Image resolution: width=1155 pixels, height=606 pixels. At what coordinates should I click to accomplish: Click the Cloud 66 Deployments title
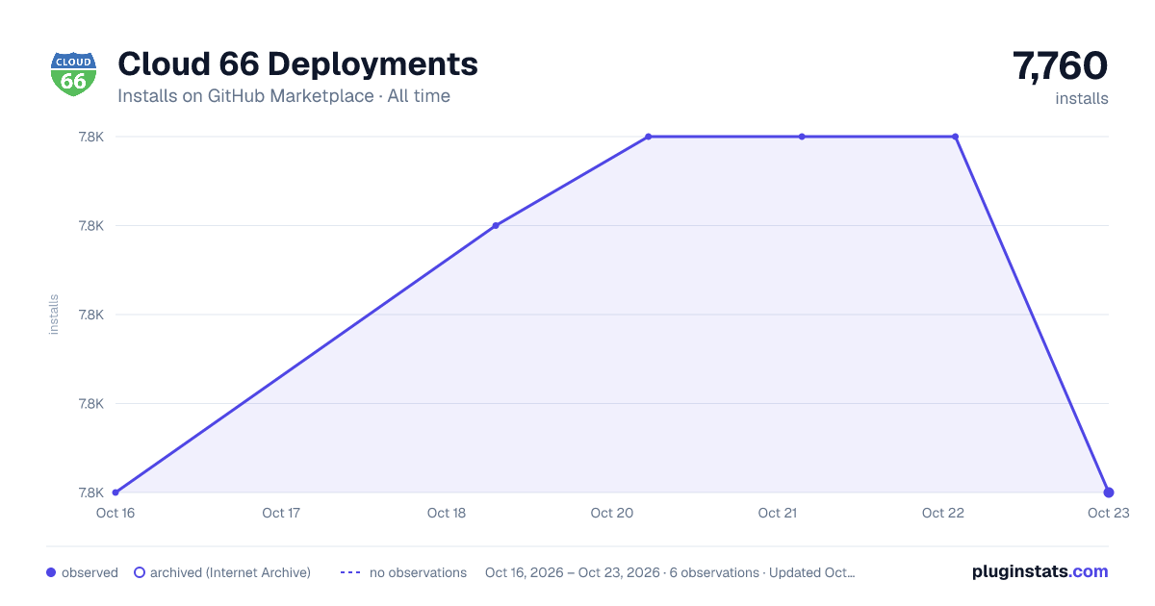click(297, 64)
